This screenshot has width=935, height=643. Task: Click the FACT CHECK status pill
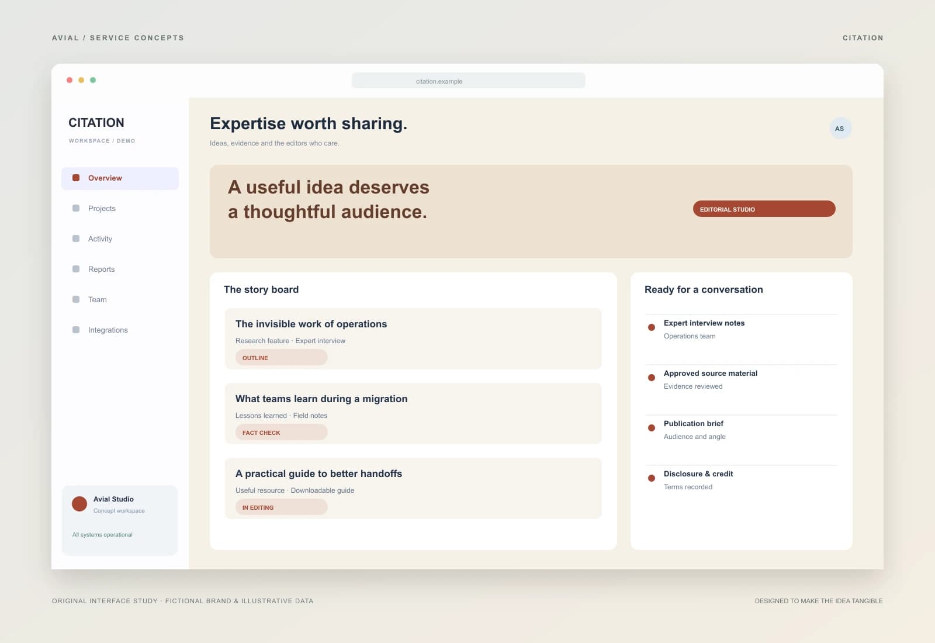coord(281,432)
